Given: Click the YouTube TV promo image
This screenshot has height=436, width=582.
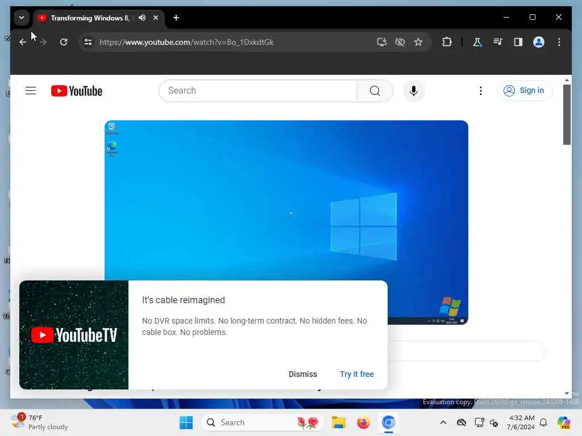Looking at the screenshot, I should 74,335.
